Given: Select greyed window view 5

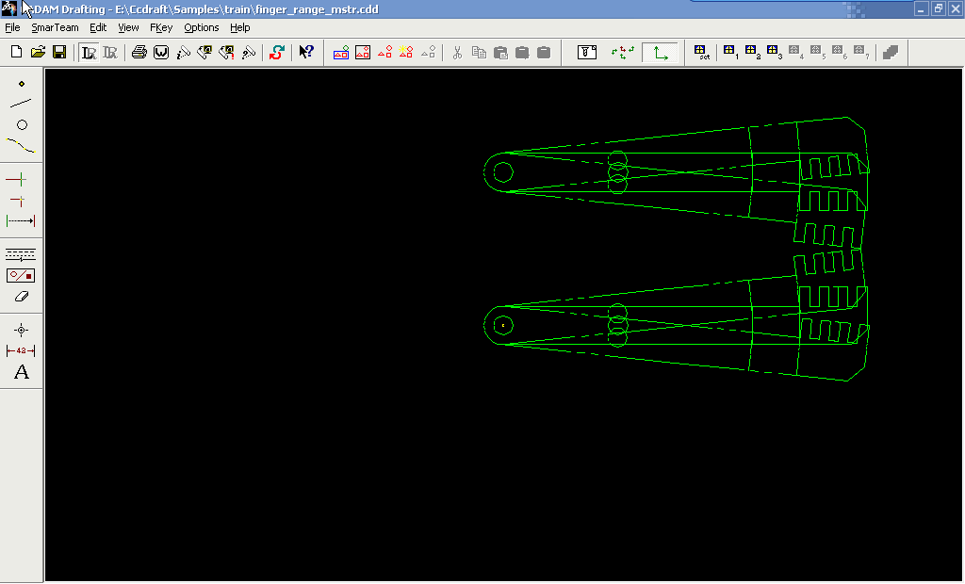Looking at the screenshot, I should tap(817, 53).
